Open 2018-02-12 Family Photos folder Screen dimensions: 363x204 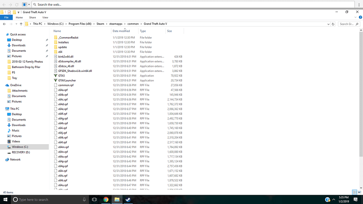pos(27,62)
